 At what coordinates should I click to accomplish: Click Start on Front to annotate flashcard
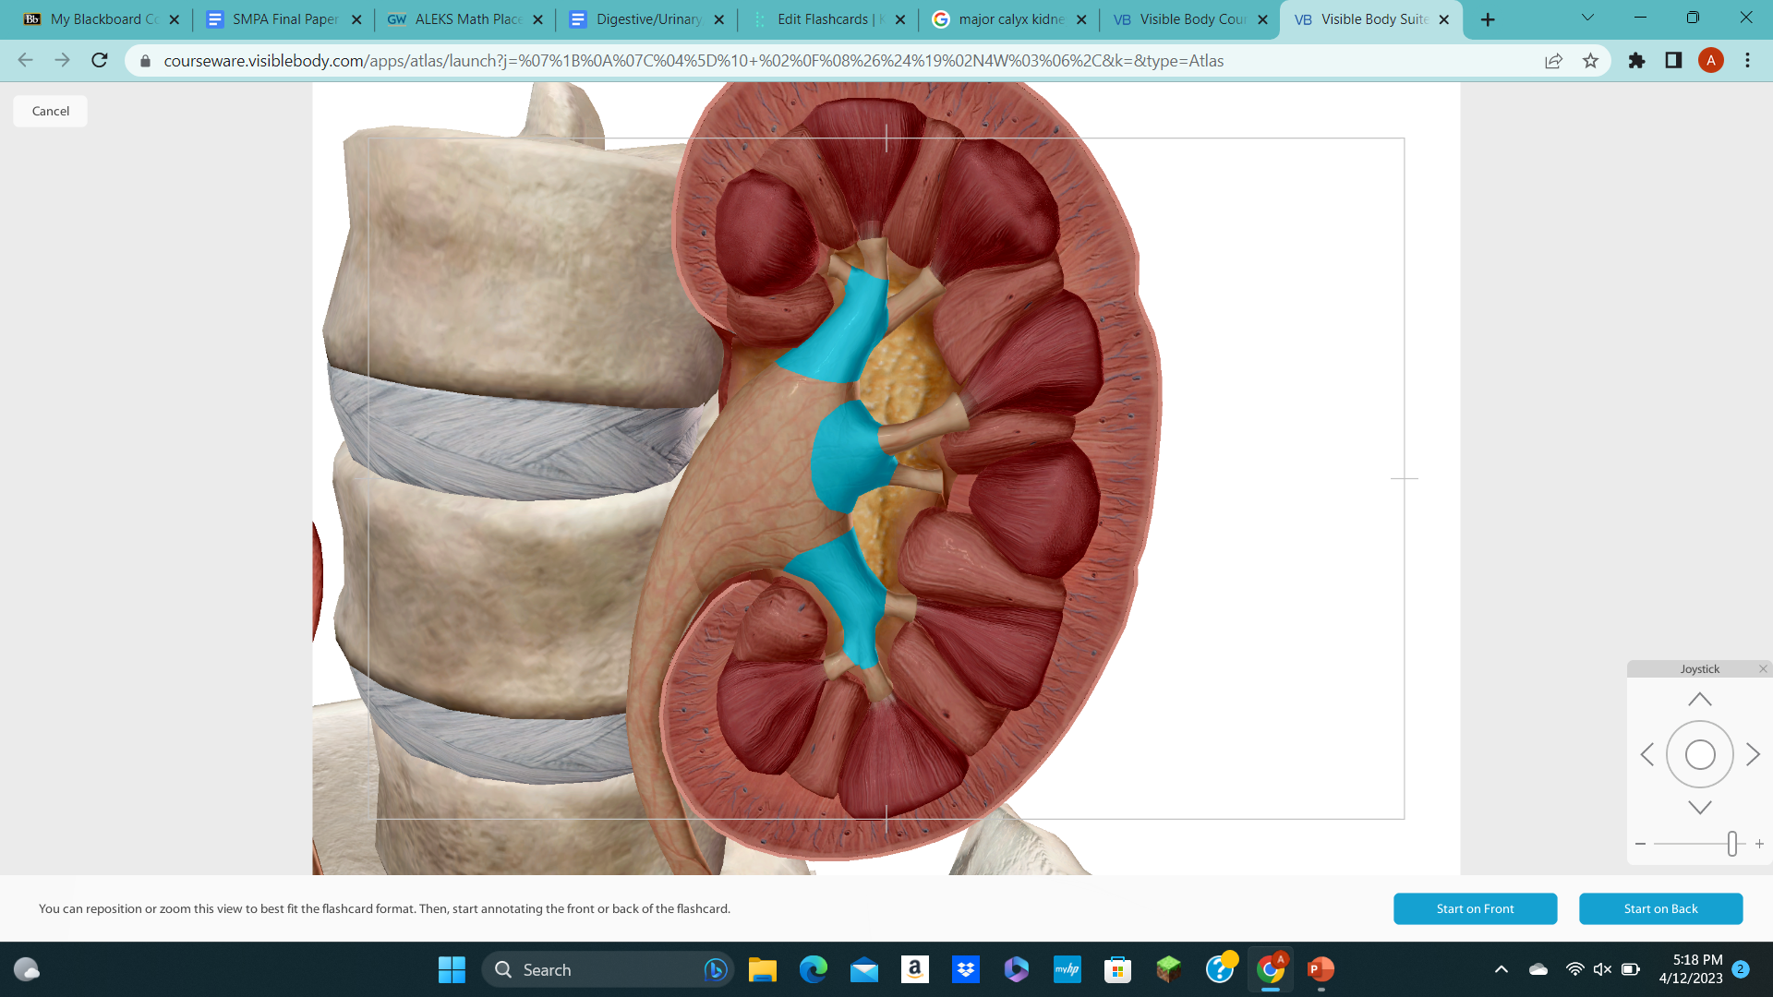click(x=1475, y=908)
